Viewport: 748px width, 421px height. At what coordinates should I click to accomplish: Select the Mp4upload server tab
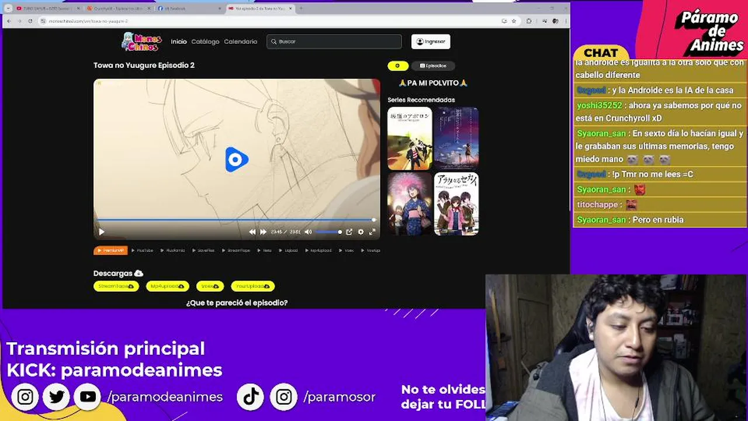coord(318,250)
